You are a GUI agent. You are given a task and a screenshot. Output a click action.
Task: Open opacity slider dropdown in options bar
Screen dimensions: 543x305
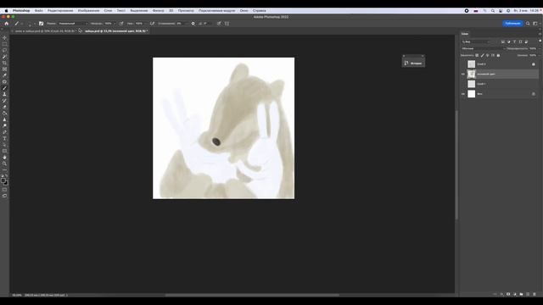coord(115,24)
